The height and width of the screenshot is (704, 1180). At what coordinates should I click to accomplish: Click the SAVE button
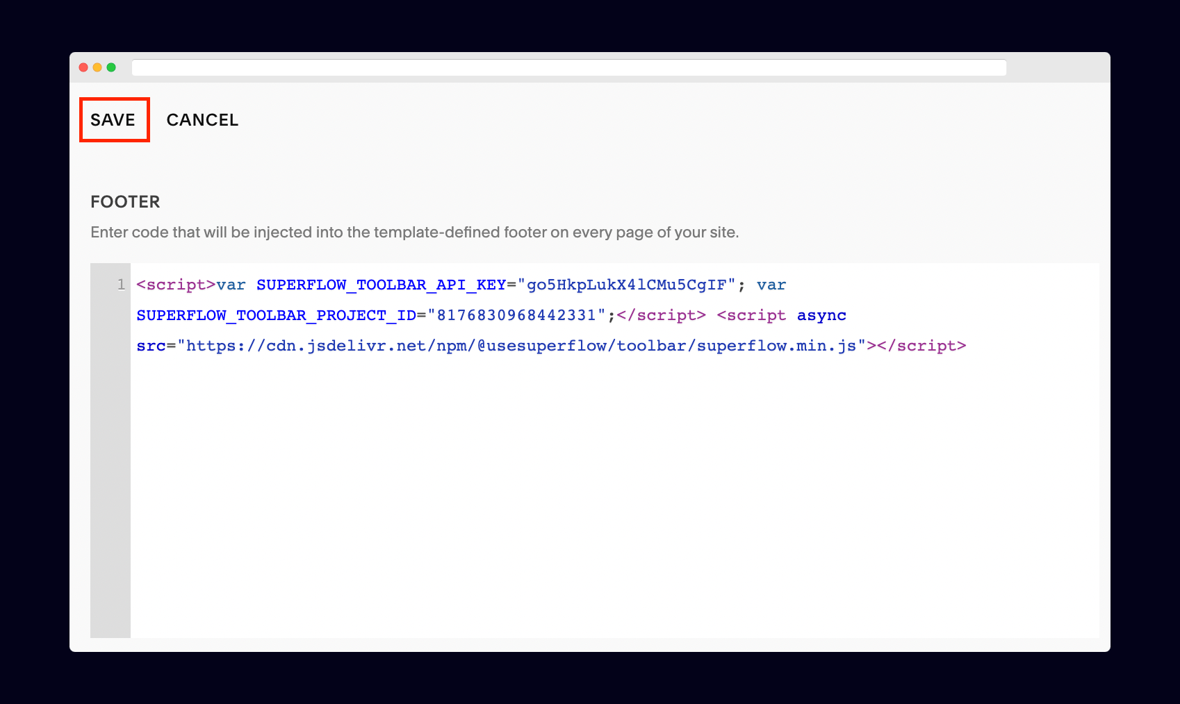tap(114, 120)
